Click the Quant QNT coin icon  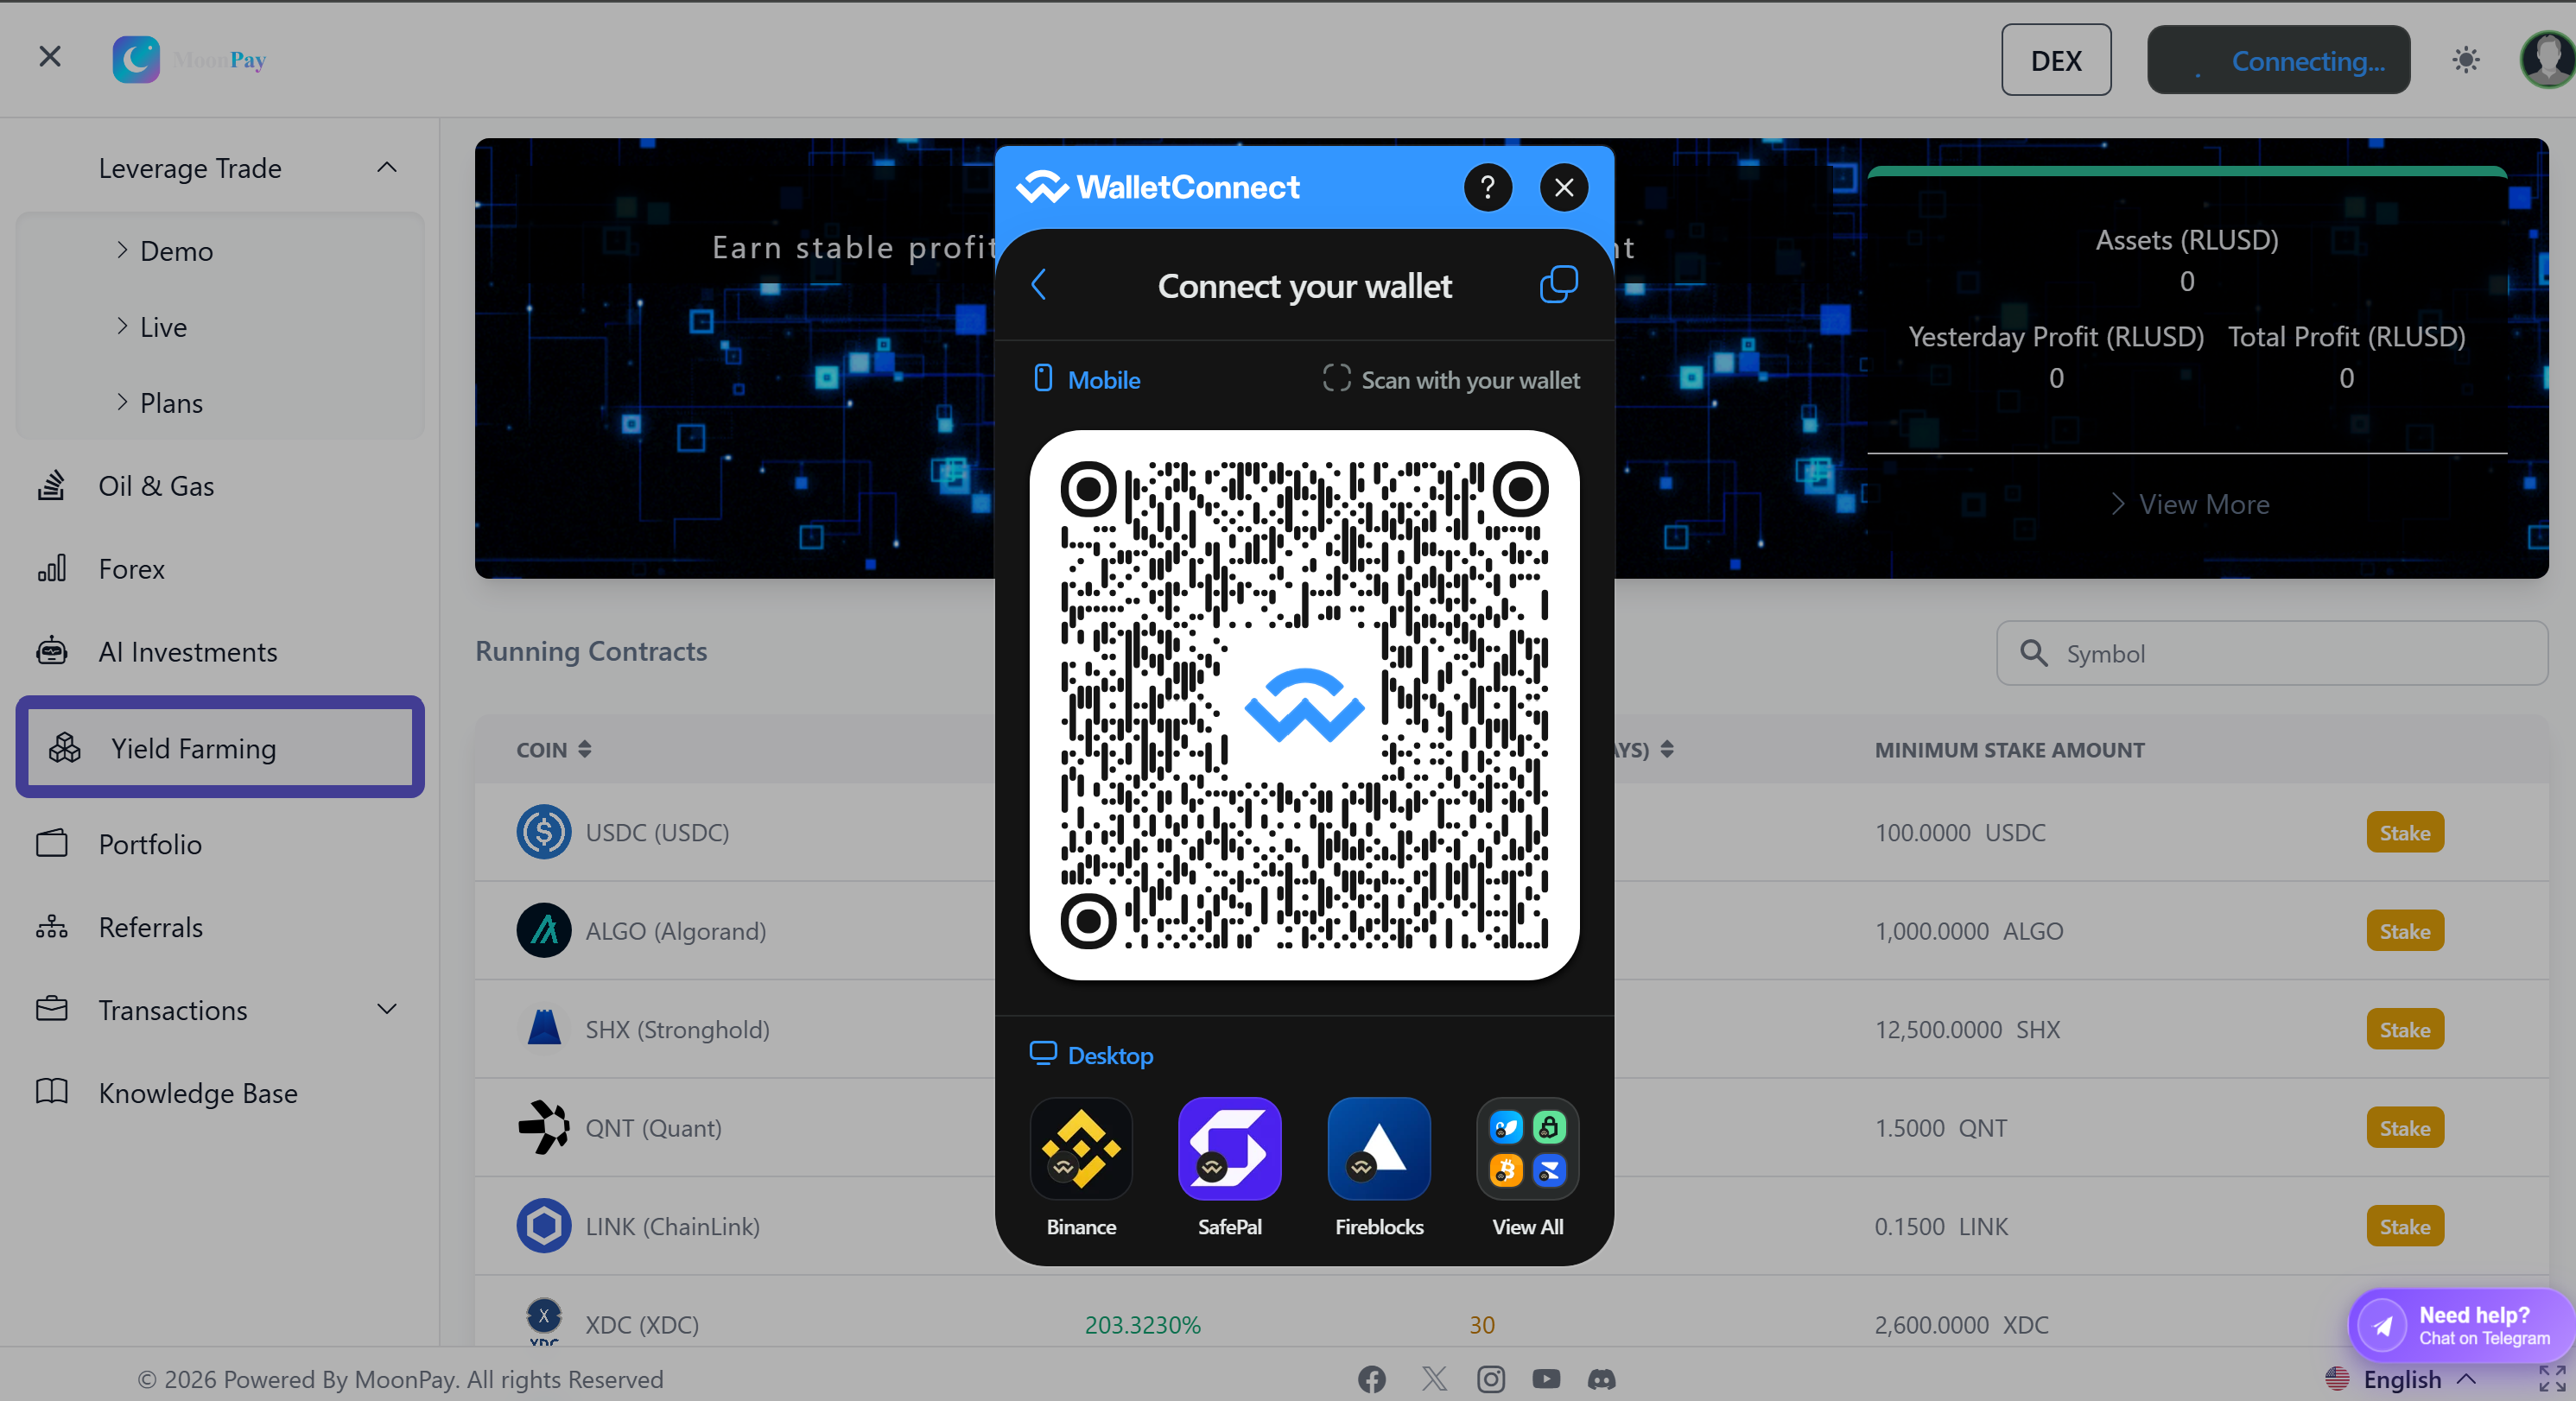point(544,1127)
